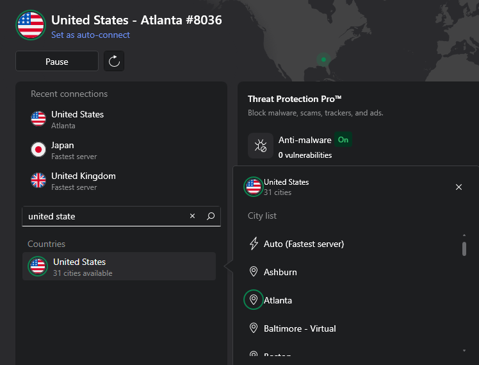Click Set as auto-connect link
Viewport: 479px width, 365px height.
pos(90,35)
